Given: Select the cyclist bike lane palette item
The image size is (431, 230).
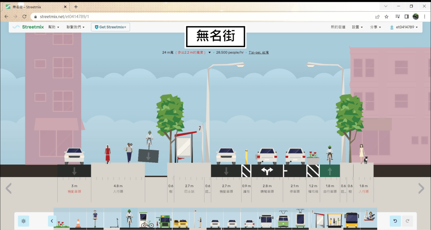Looking at the screenshot, I should [130, 218].
